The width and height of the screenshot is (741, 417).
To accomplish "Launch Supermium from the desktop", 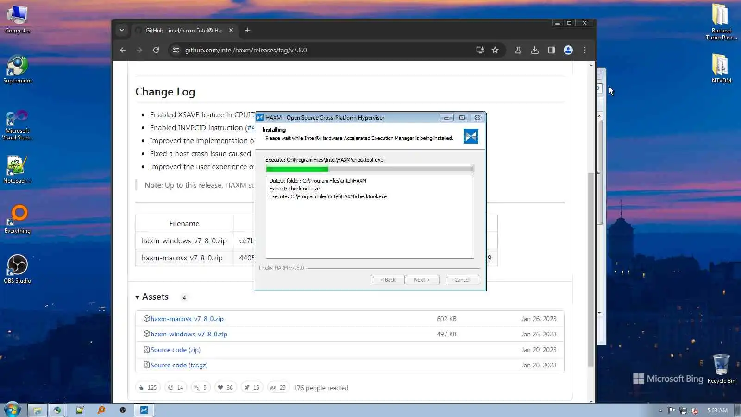I will 18,69.
